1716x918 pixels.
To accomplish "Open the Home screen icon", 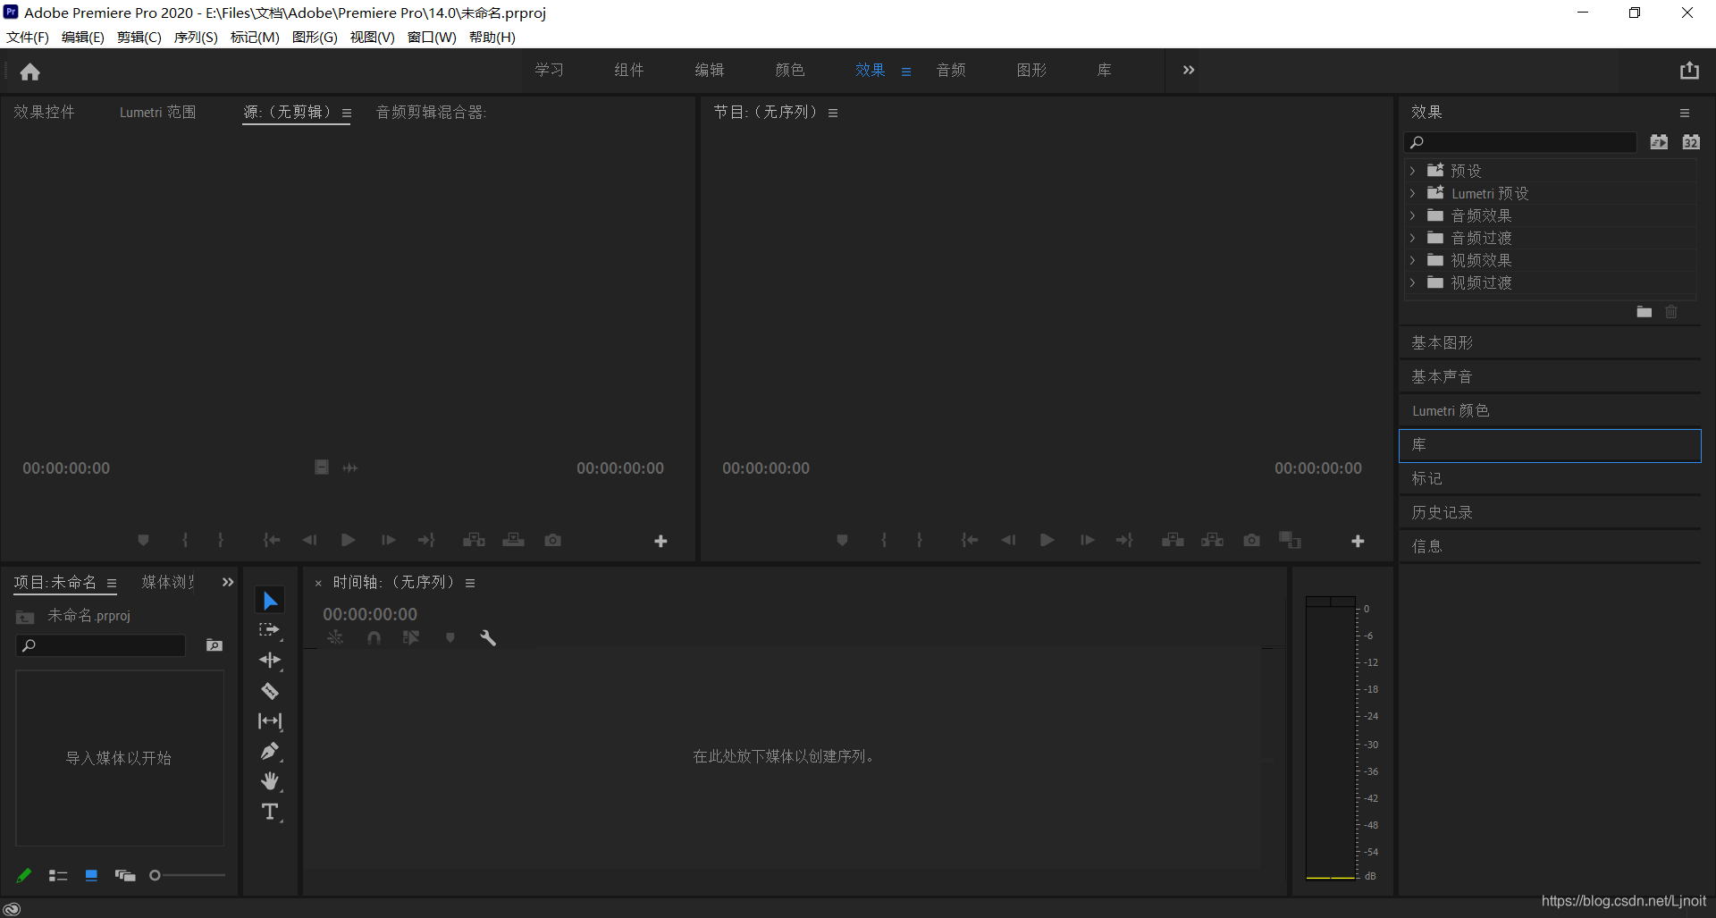I will [x=30, y=72].
